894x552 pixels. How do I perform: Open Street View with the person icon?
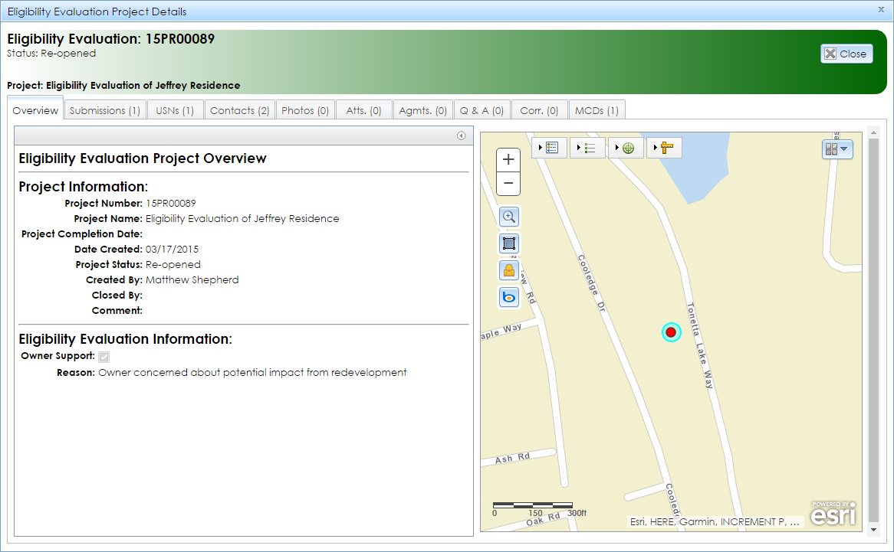click(508, 270)
